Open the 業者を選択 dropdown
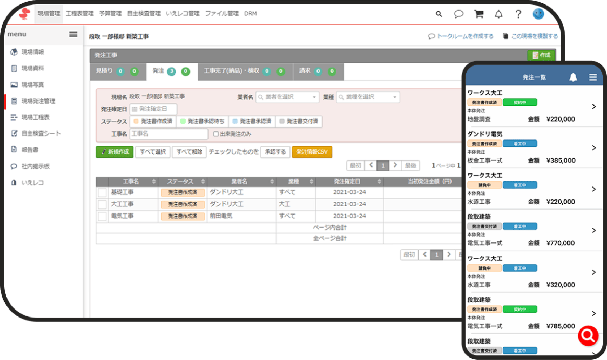This screenshot has height=360, width=607. pyautogui.click(x=287, y=97)
